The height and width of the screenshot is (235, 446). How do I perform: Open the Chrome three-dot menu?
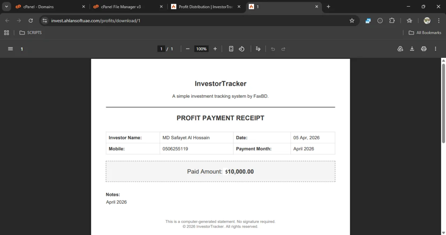click(439, 21)
